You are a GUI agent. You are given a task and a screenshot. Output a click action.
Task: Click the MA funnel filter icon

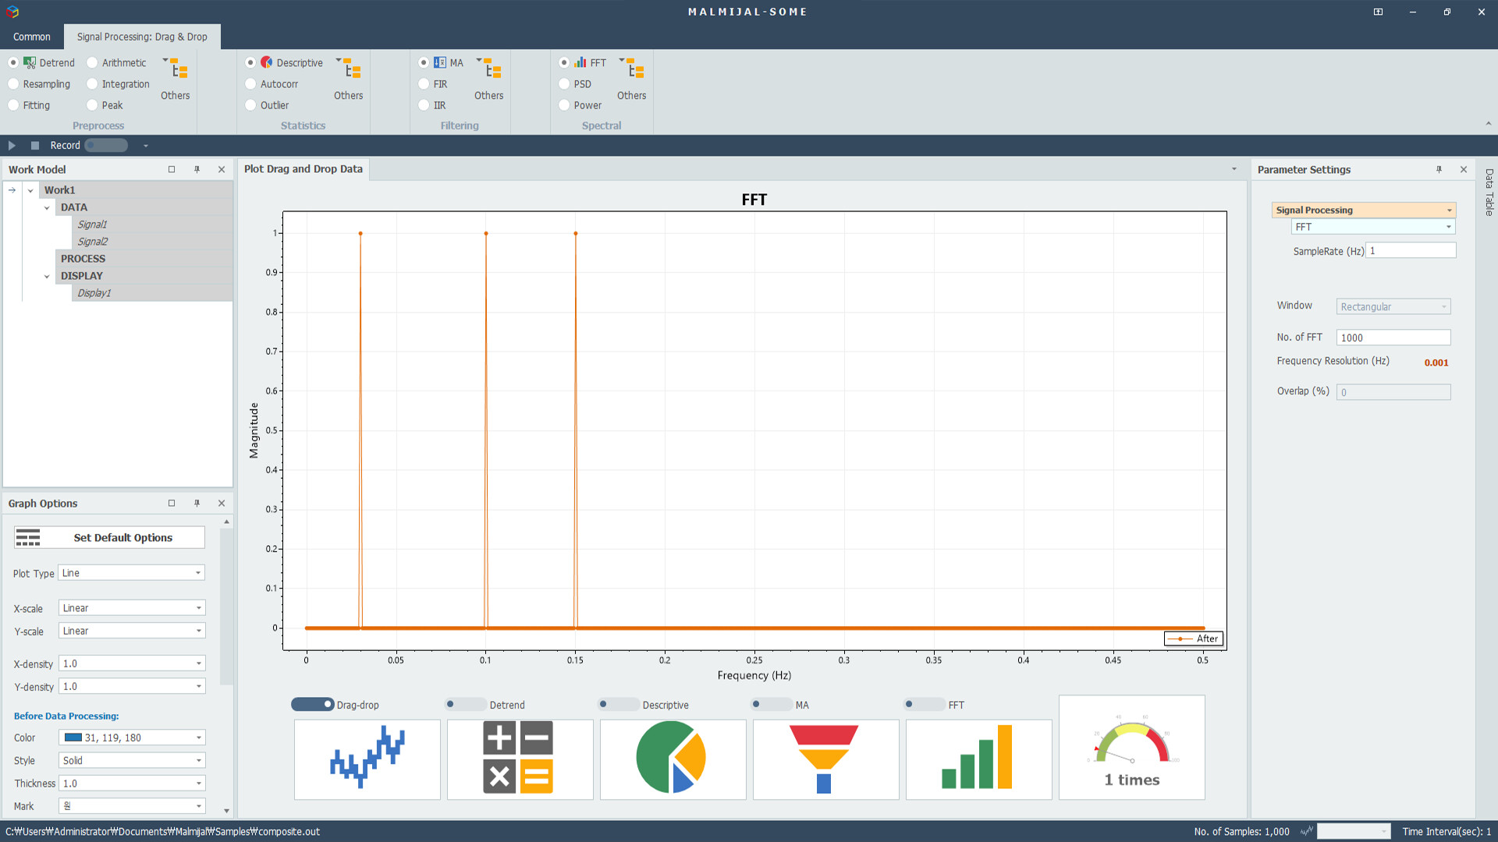point(825,759)
